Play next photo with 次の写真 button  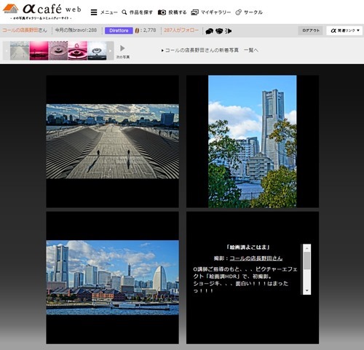122,52
